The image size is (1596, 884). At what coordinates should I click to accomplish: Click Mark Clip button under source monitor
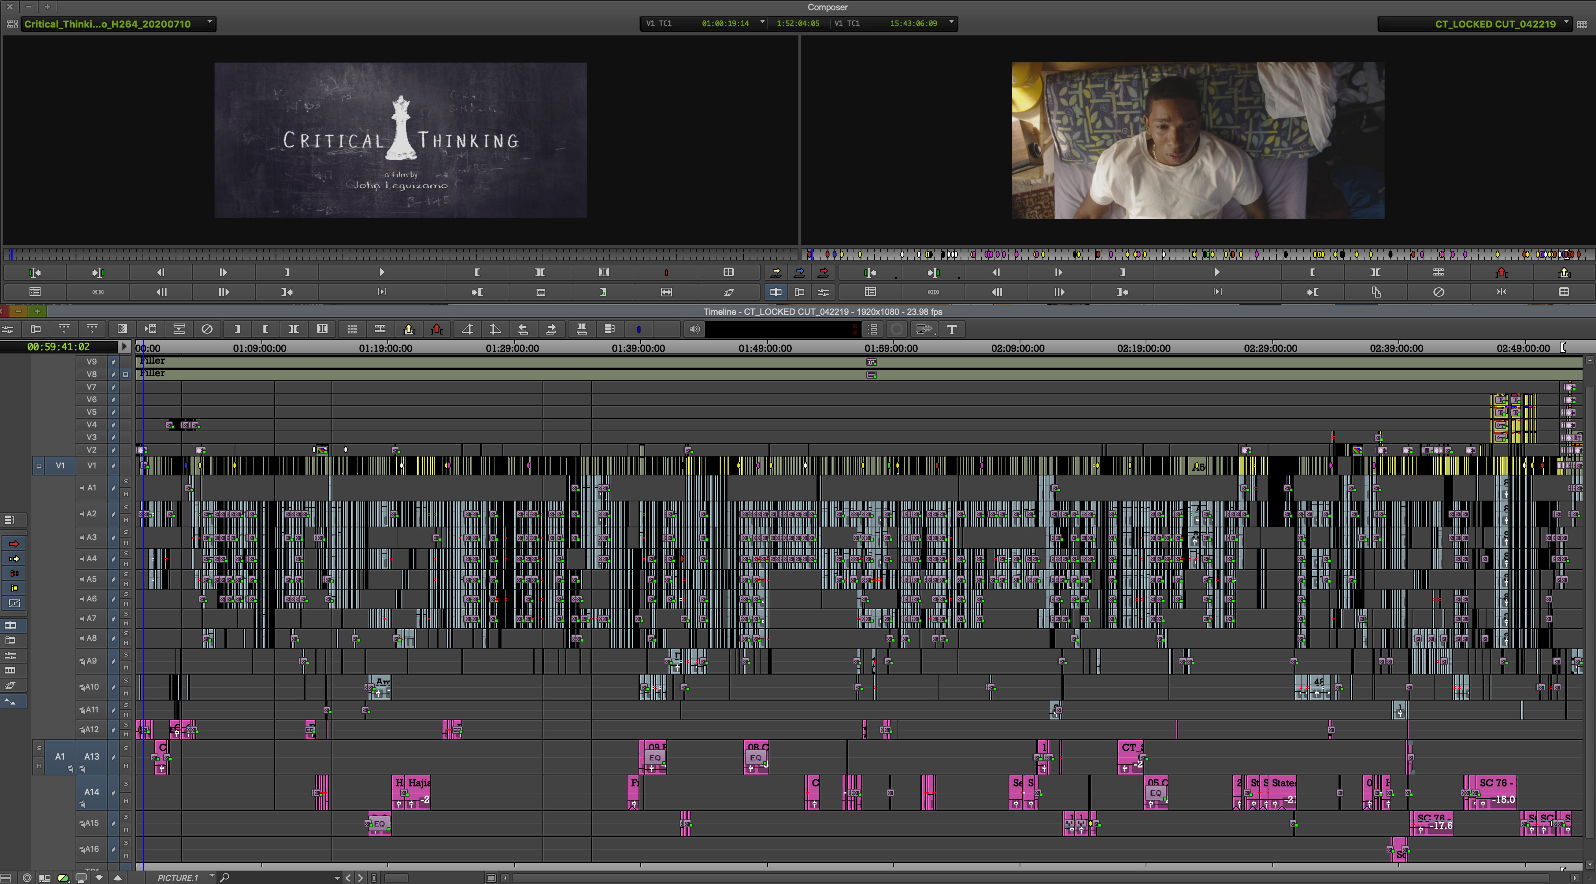coord(540,273)
